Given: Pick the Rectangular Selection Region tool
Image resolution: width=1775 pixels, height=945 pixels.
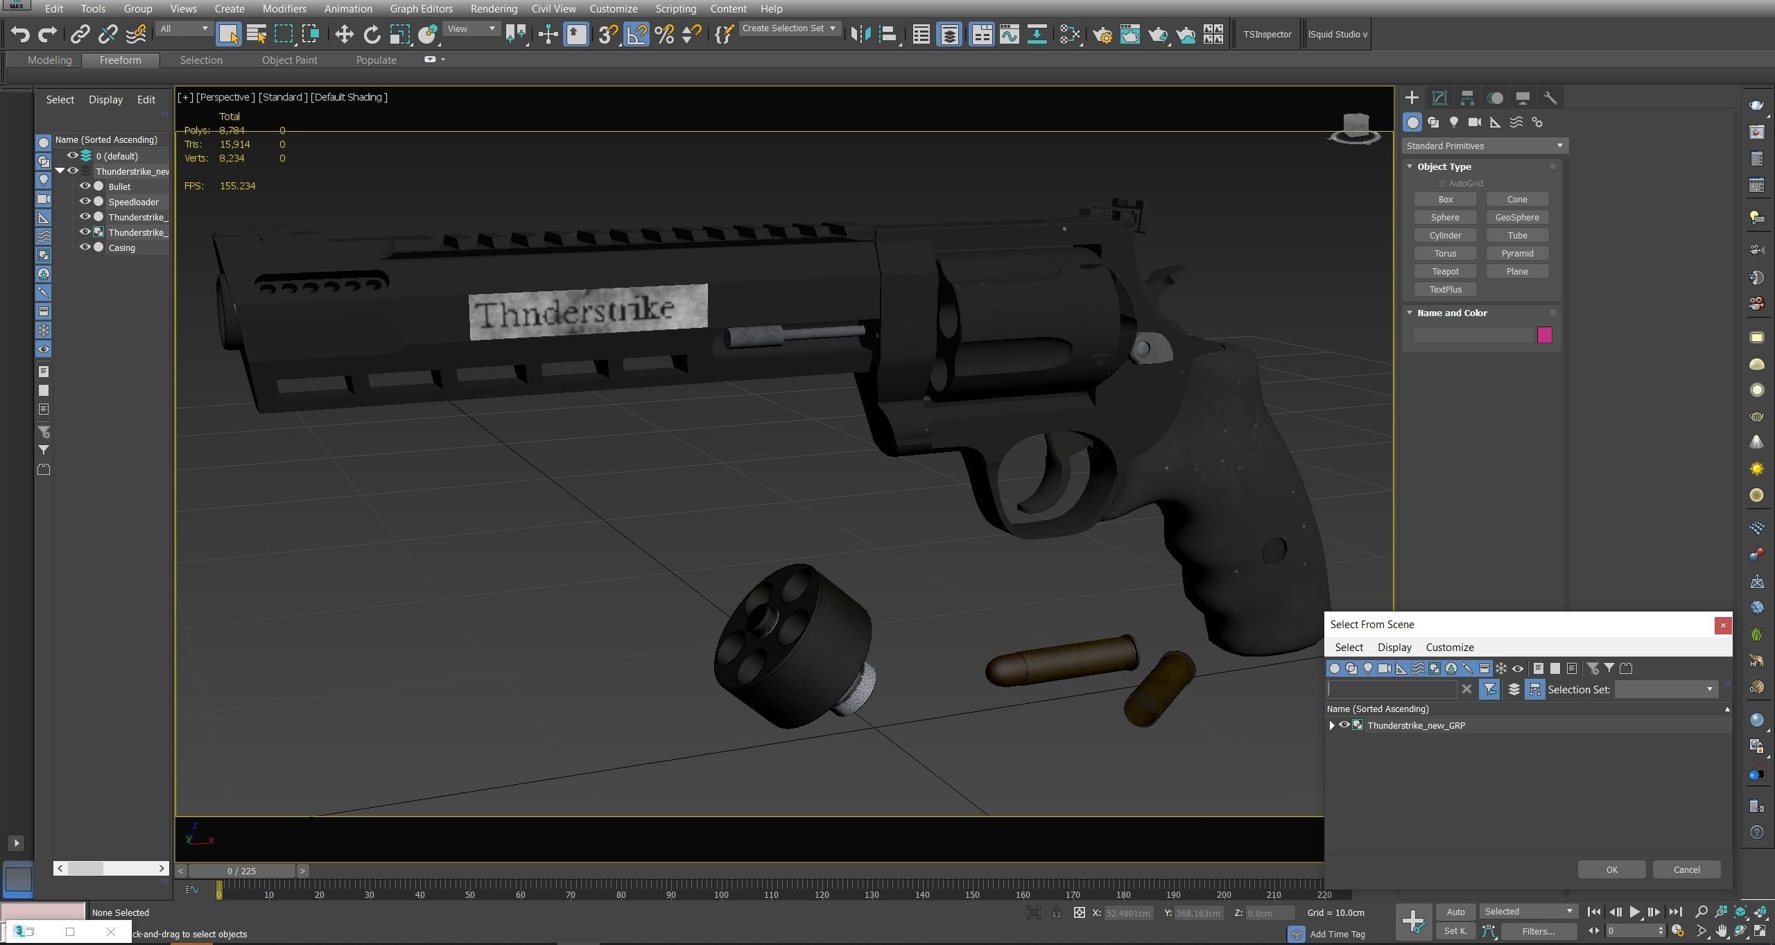Looking at the screenshot, I should 284,34.
